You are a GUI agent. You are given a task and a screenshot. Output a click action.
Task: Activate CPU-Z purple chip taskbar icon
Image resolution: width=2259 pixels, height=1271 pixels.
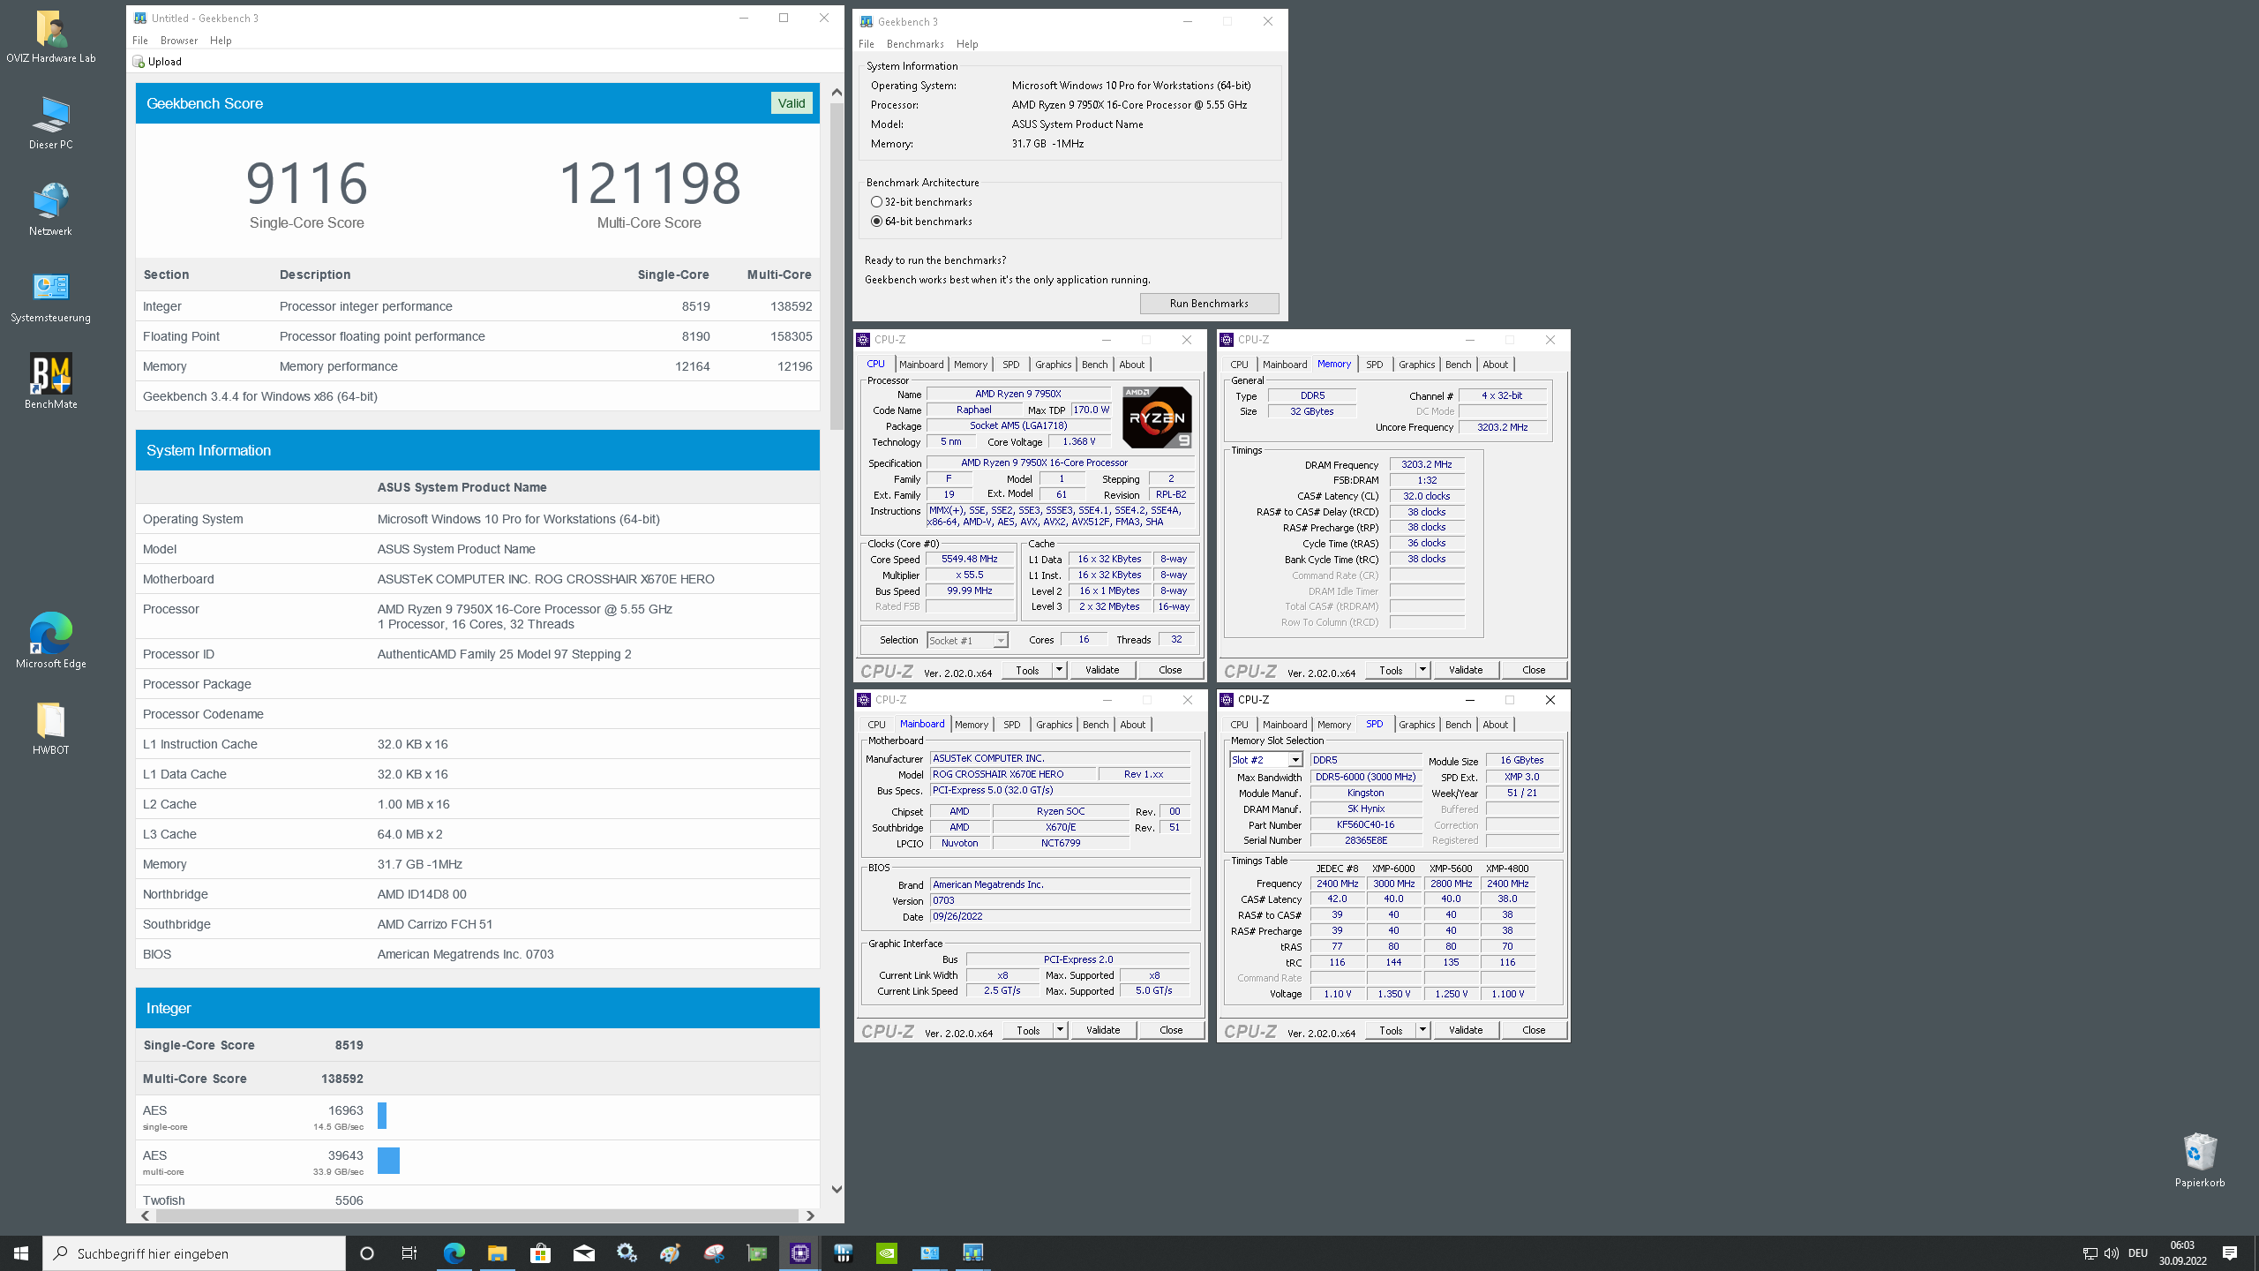click(x=800, y=1253)
